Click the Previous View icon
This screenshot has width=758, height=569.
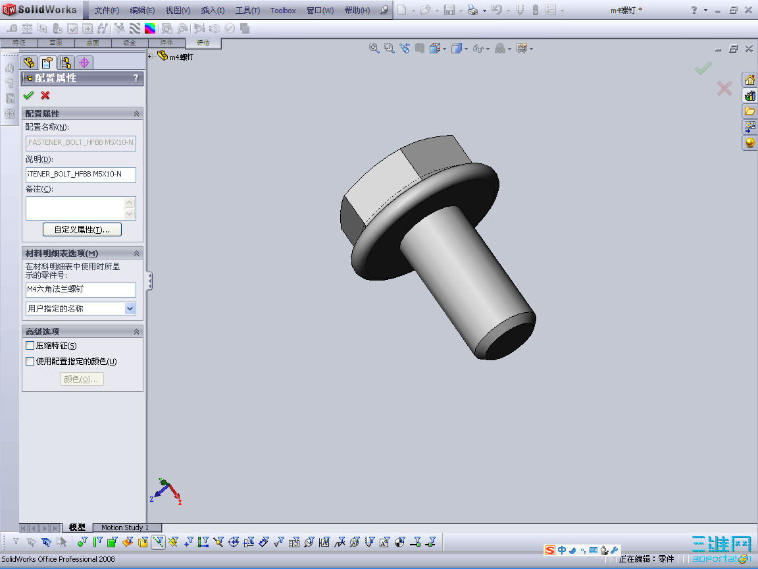click(405, 48)
